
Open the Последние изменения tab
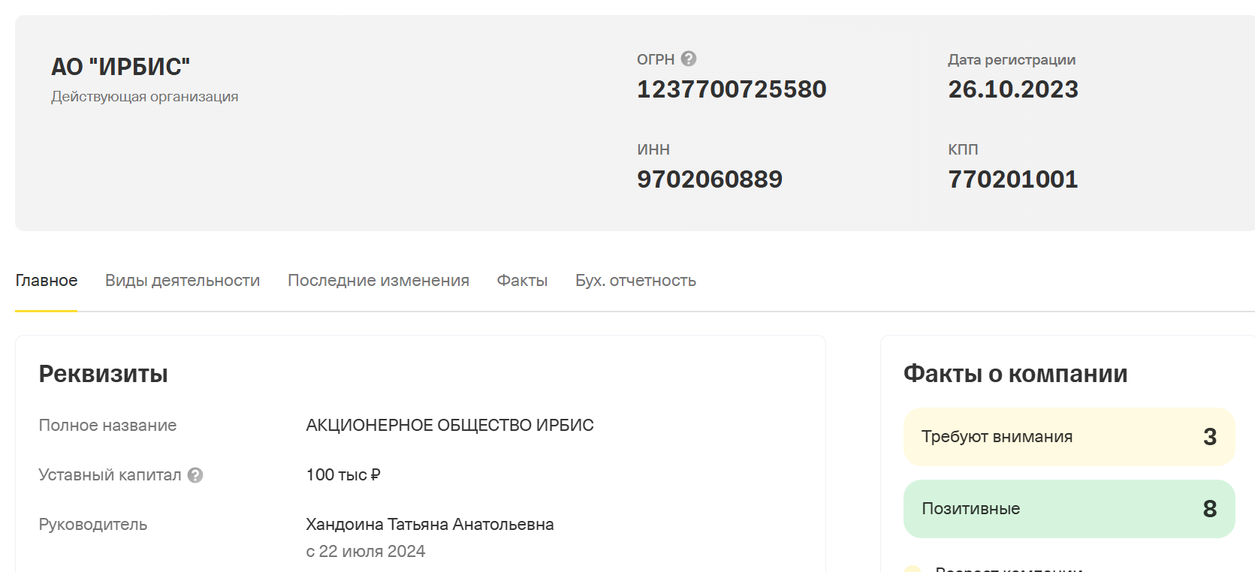tap(379, 281)
